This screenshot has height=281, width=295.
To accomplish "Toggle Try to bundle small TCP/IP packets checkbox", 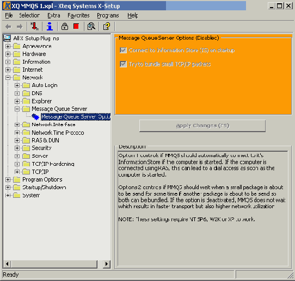I will click(x=123, y=64).
